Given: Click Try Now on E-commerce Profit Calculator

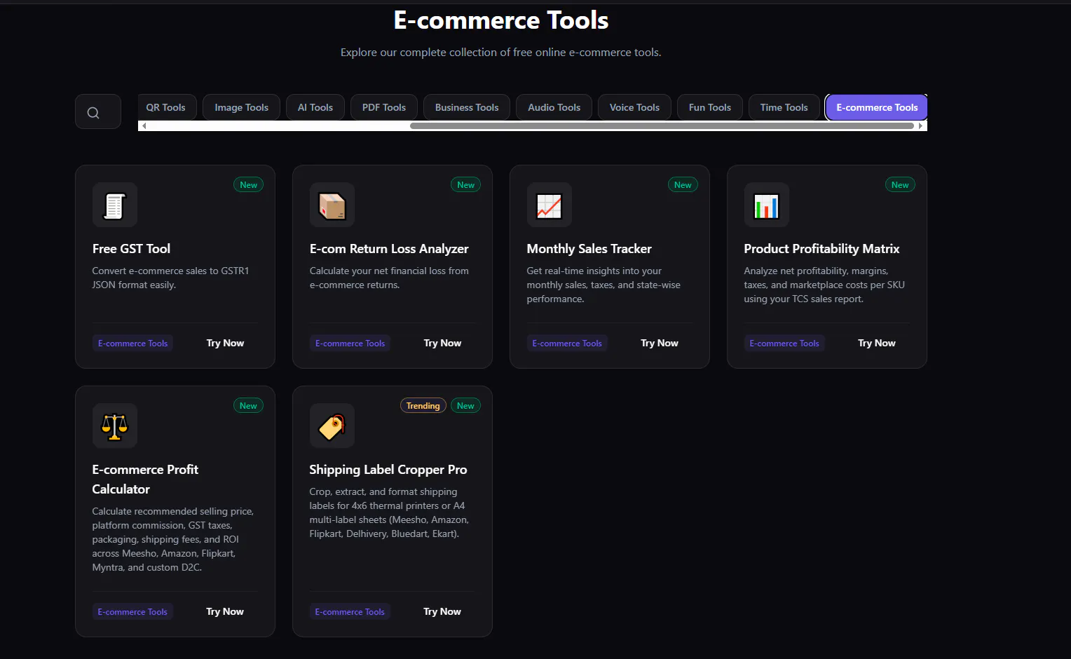Looking at the screenshot, I should point(225,611).
